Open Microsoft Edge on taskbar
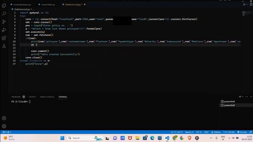This screenshot has width=253, height=142. pyautogui.click(x=152, y=138)
